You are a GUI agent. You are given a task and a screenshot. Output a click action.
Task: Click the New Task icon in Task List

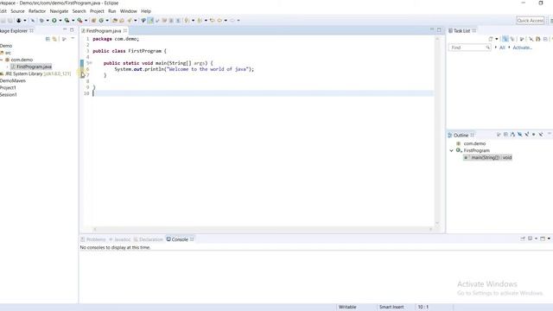(491, 39)
